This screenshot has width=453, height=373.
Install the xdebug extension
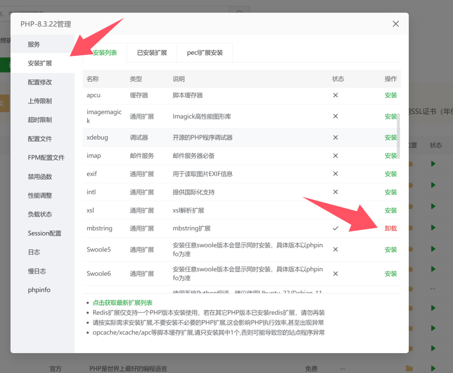click(391, 137)
